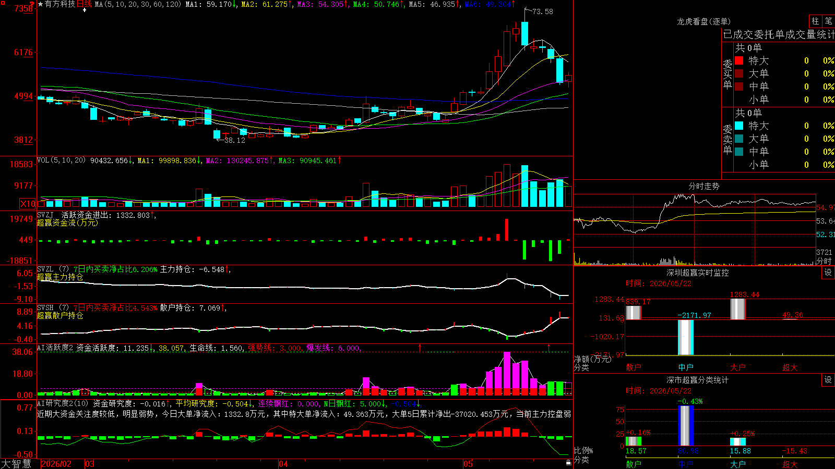Image resolution: width=835 pixels, height=469 pixels.
Task: Click the SVSH indicator name
Action: 45,307
